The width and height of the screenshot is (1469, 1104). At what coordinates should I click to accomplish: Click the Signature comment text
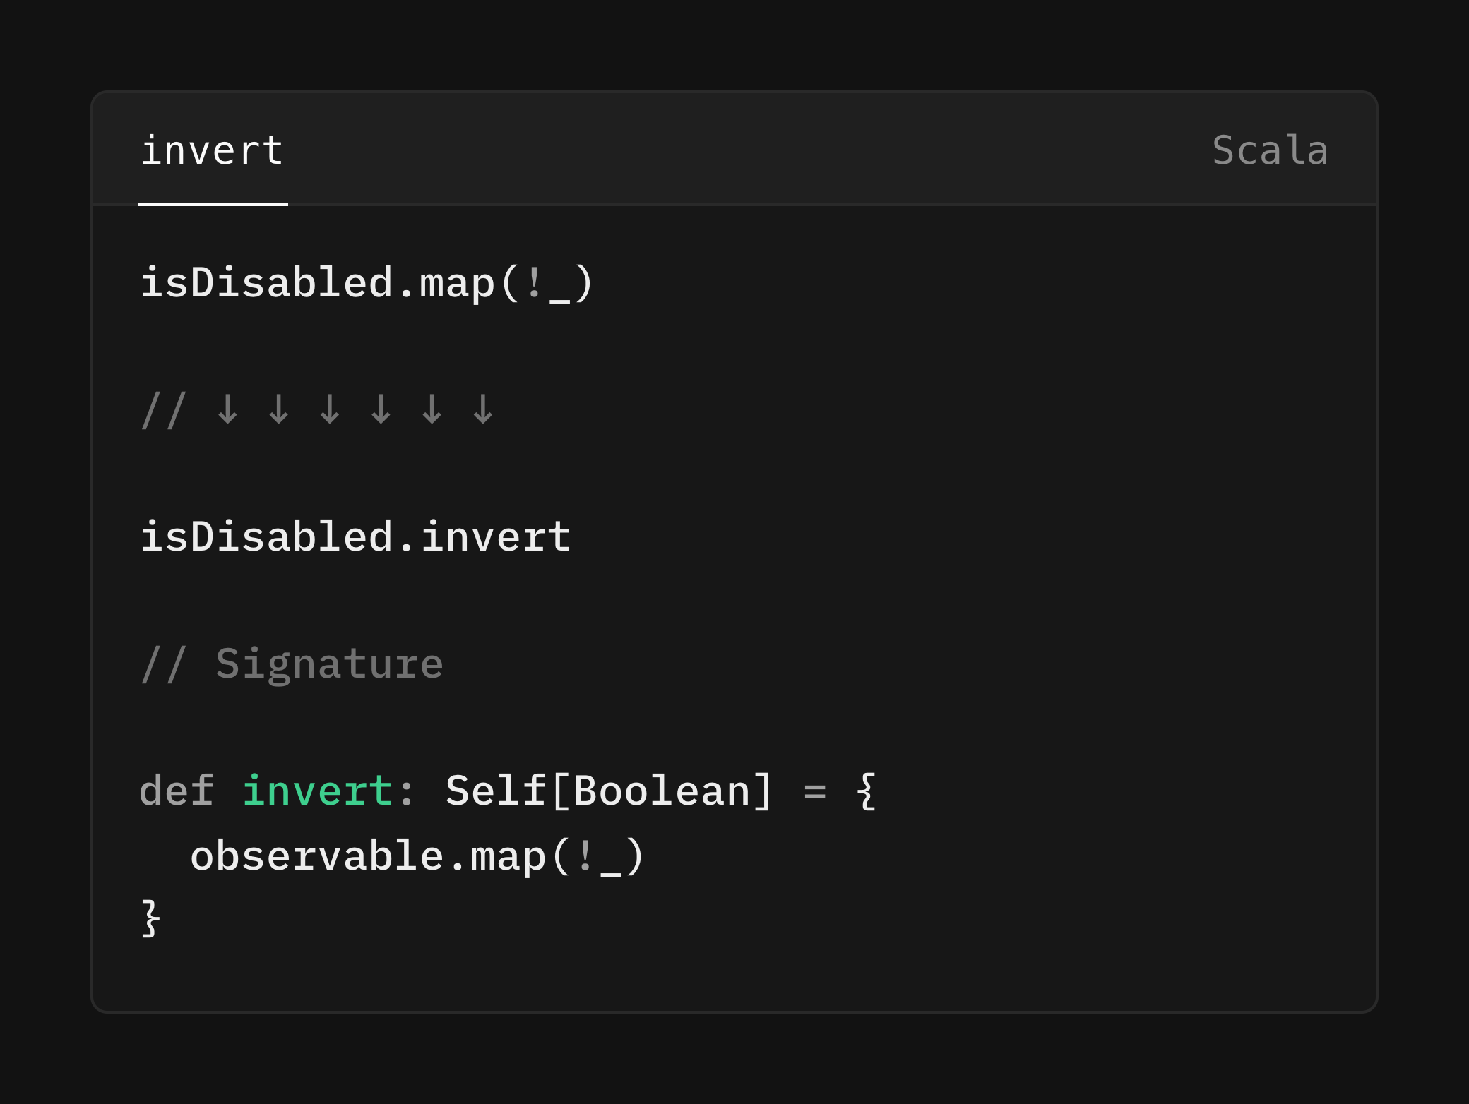[x=329, y=664]
